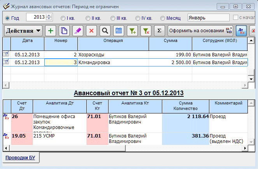This screenshot has height=169, width=258.
Task: Sort by the Сумма column header
Action: click(x=170, y=44)
